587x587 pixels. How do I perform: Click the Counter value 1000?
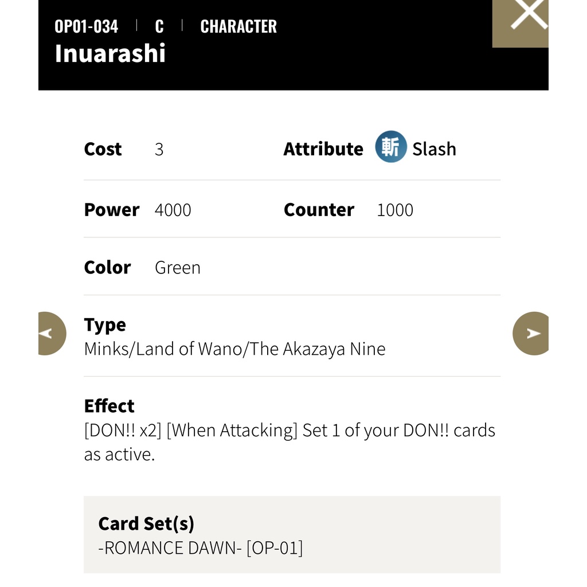coord(395,210)
